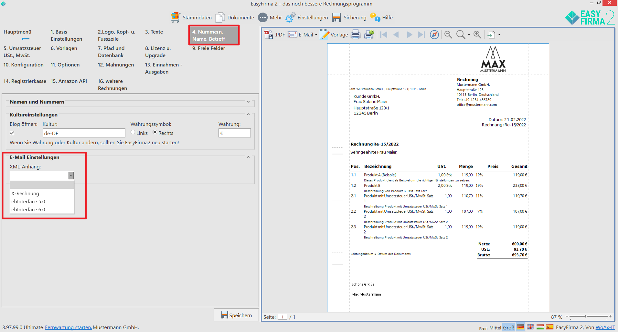Adjust the preview zoom slider handle
Viewport: 618px width, 332px height.
coord(586,316)
